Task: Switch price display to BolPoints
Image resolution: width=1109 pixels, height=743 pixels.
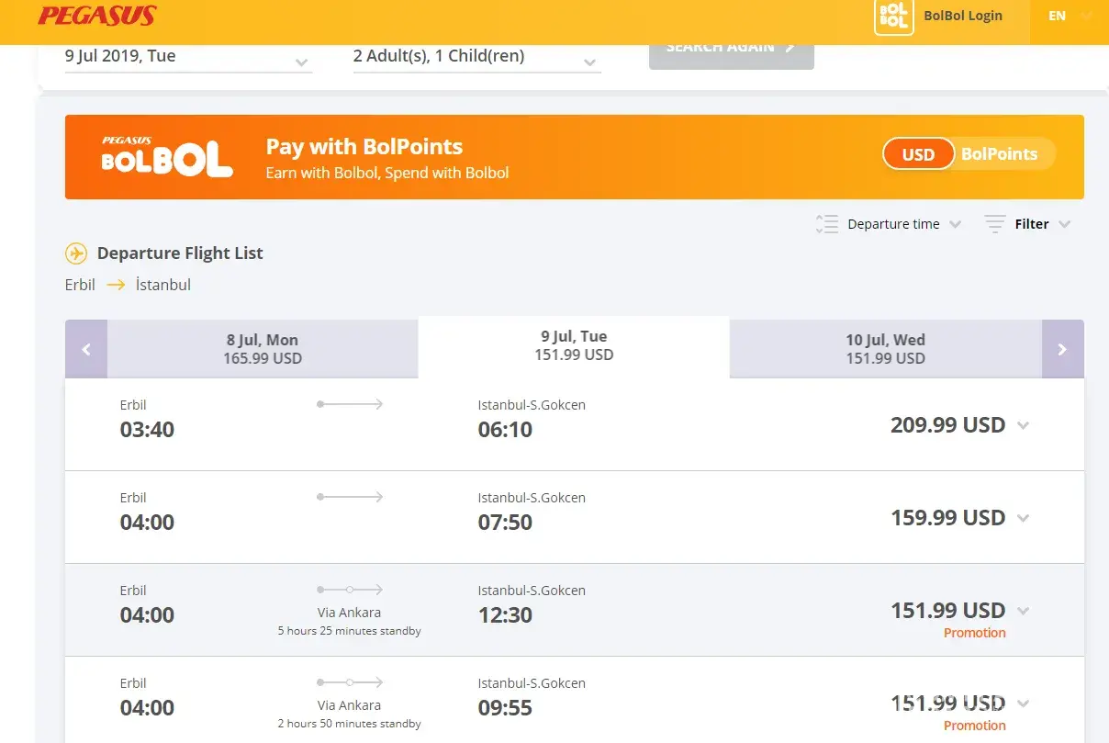Action: pyautogui.click(x=999, y=154)
